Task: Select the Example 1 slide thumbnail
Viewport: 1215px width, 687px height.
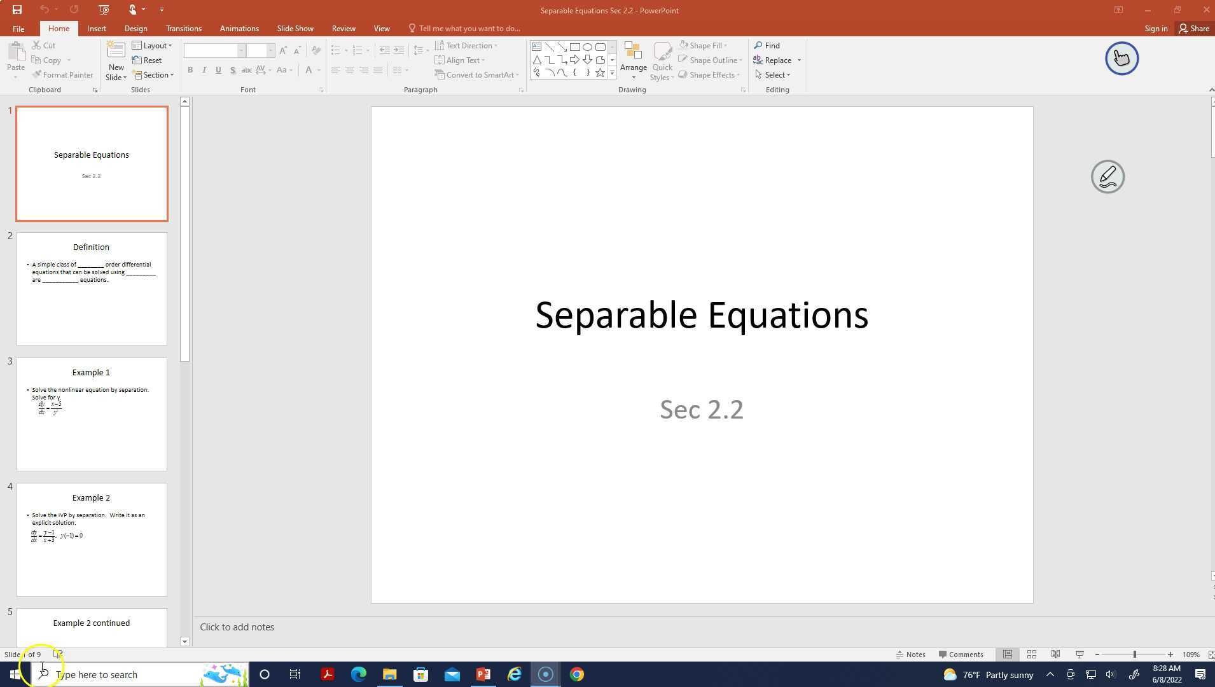Action: point(92,414)
